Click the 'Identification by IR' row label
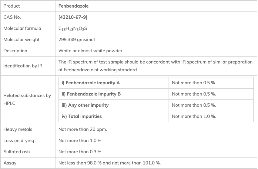The height and width of the screenshot is (169, 258). pos(23,66)
